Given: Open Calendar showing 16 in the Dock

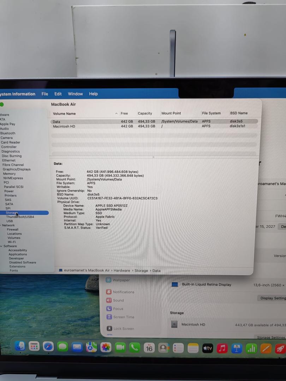Looking at the screenshot, I should pyautogui.click(x=149, y=348).
